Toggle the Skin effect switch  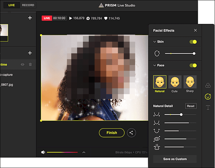[x=193, y=42]
